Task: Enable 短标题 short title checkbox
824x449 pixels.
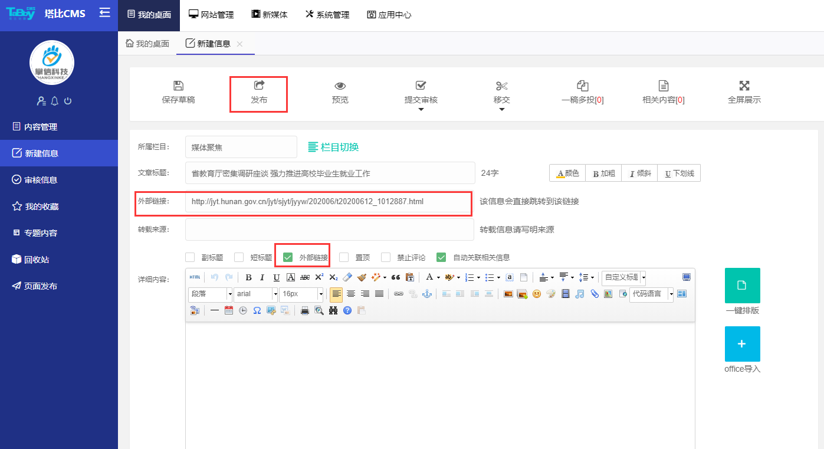Action: [239, 257]
